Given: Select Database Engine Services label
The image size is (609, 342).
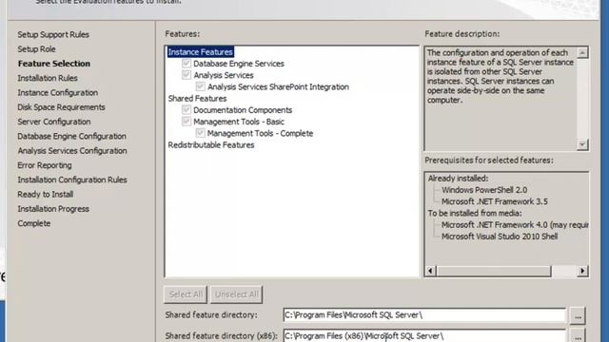Looking at the screenshot, I should point(239,64).
